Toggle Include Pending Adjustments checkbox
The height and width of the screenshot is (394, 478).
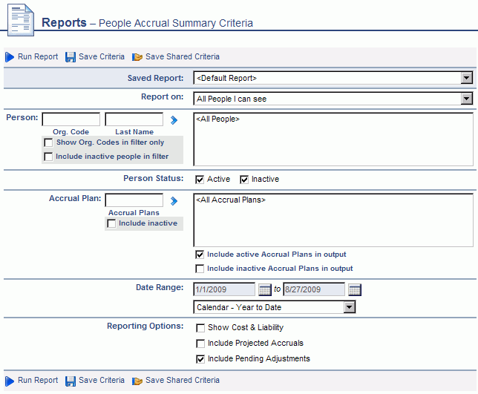point(200,358)
